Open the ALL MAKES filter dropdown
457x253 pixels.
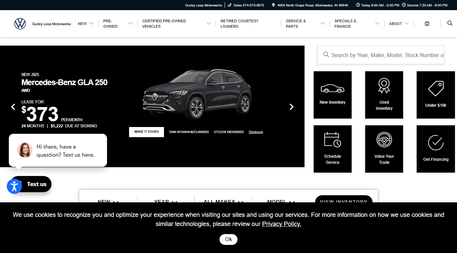[x=223, y=202]
